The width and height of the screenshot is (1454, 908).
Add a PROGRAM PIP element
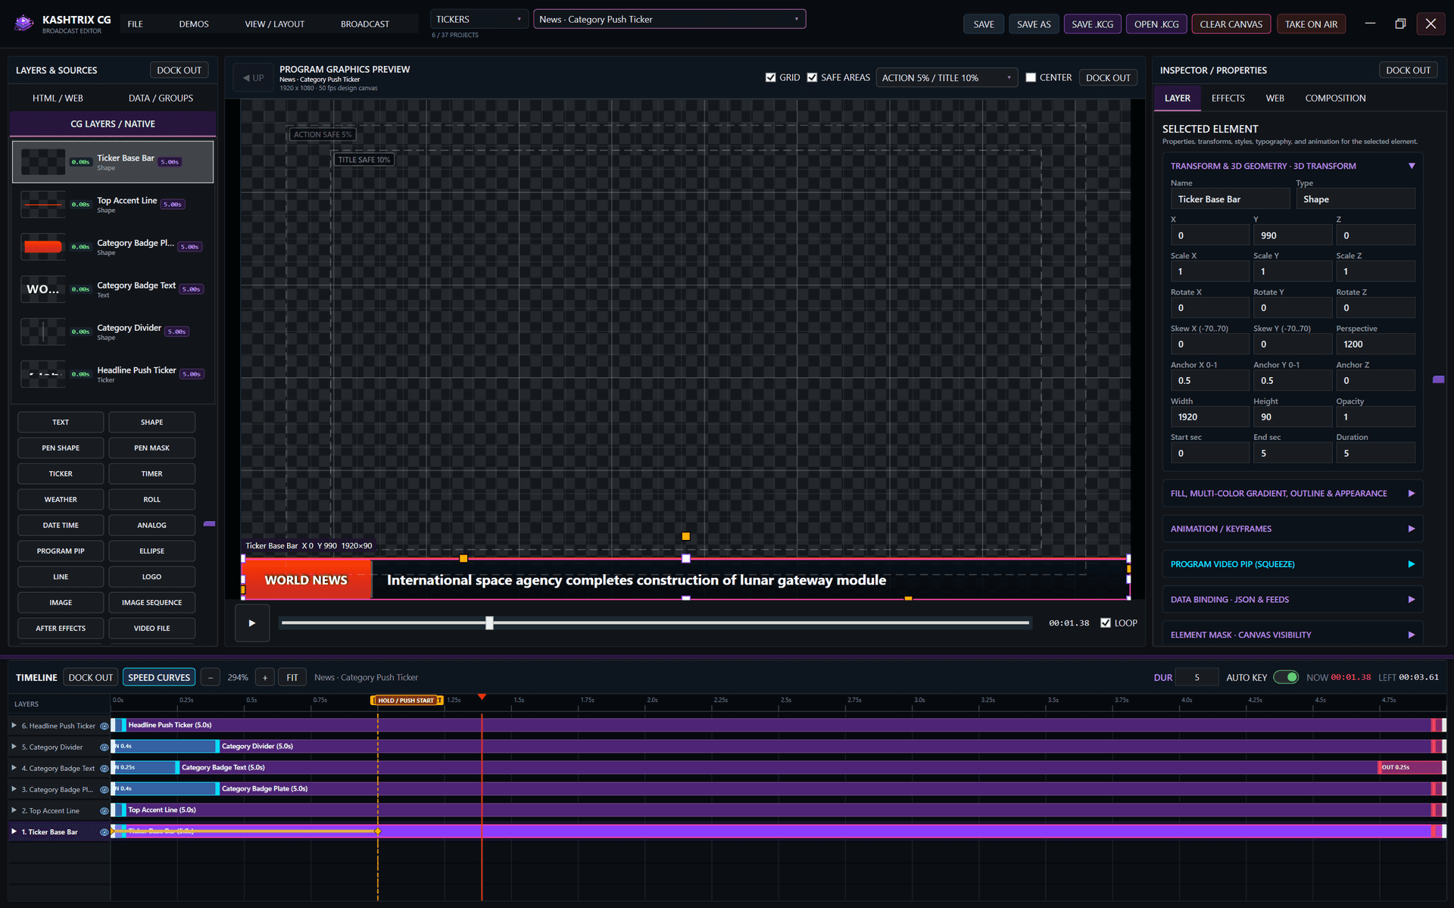coord(61,551)
